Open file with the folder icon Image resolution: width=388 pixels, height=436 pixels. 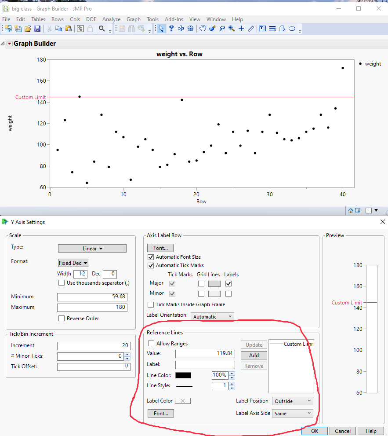(28, 29)
